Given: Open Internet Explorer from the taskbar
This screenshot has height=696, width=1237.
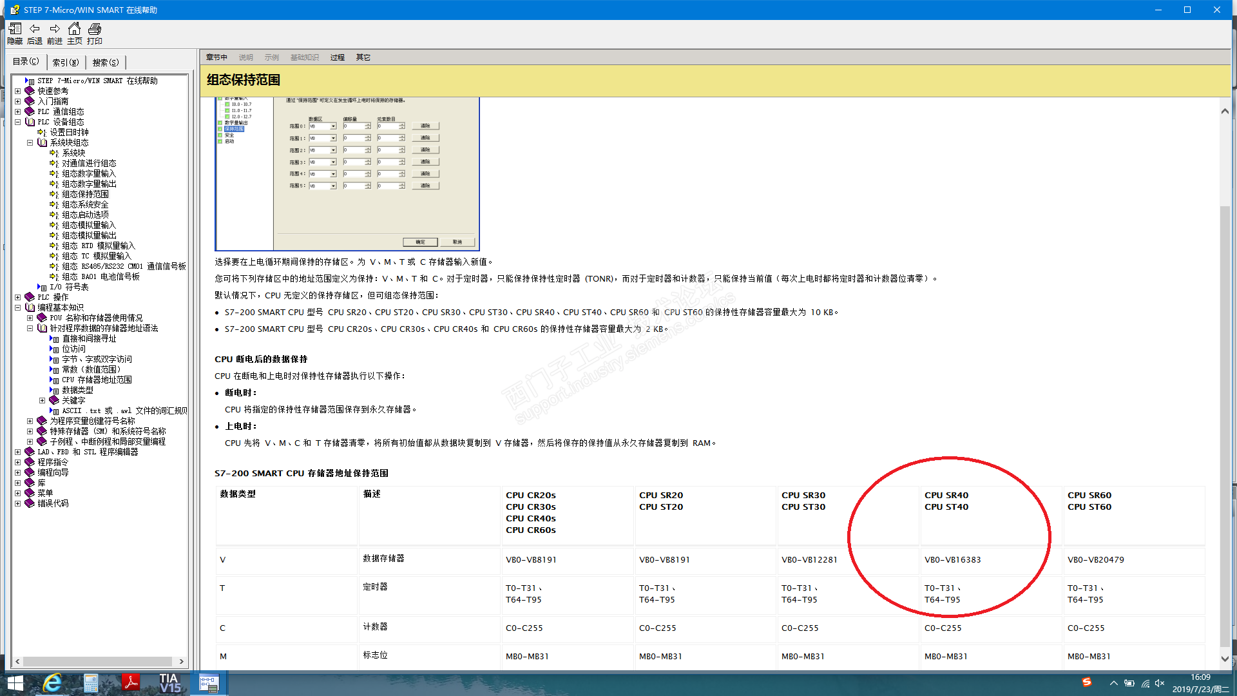Looking at the screenshot, I should coord(52,683).
